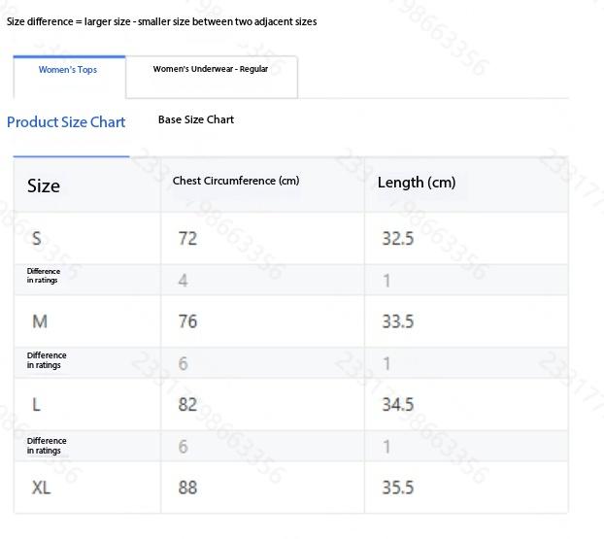Screen dimensions: 604x539
Task: Click chest value 72 for size S
Action: pyautogui.click(x=187, y=239)
